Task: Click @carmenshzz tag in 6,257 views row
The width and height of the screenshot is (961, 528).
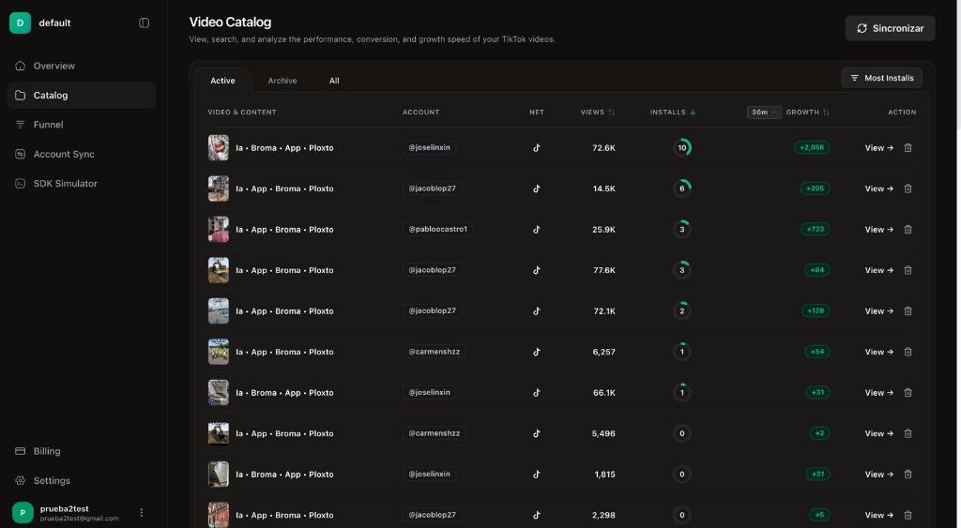Action: click(x=434, y=352)
